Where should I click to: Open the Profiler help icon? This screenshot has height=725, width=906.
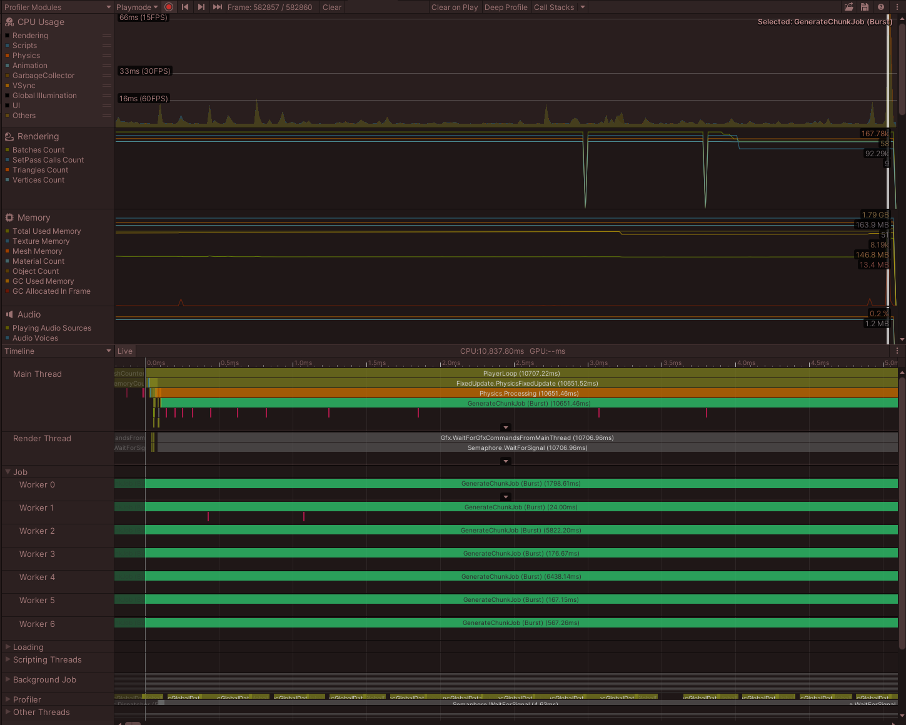pos(881,7)
